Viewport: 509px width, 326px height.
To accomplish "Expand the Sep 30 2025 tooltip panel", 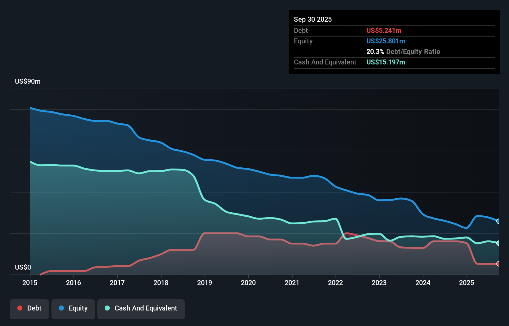I will tap(313, 19).
